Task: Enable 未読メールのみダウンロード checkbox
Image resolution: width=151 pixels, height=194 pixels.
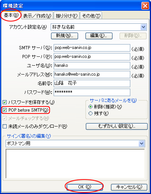Action: point(5,126)
